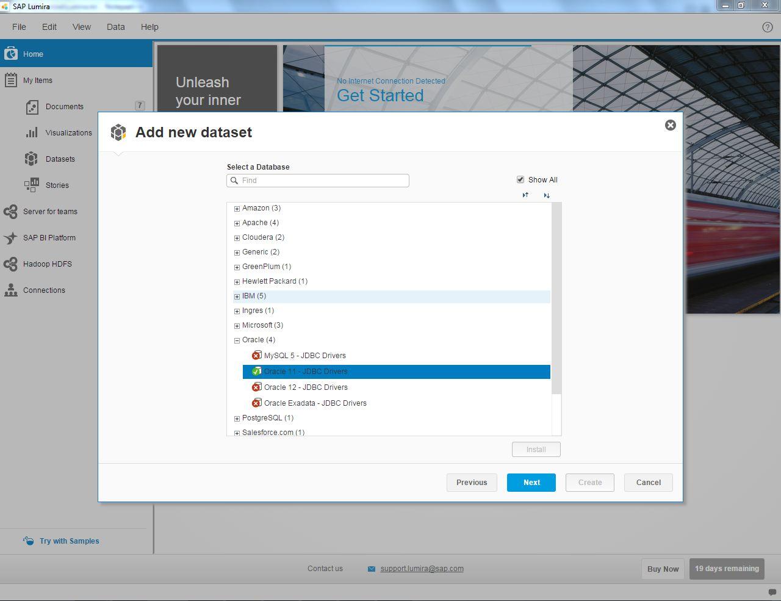Screen dimensions: 781x601
Task: Expand the Apache database group
Action: 237,223
